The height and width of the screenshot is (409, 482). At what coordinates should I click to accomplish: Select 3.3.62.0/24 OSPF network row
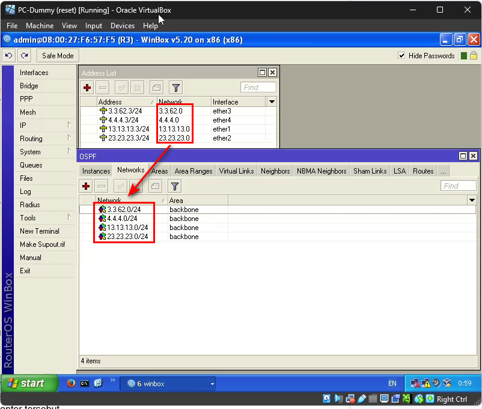(x=278, y=210)
